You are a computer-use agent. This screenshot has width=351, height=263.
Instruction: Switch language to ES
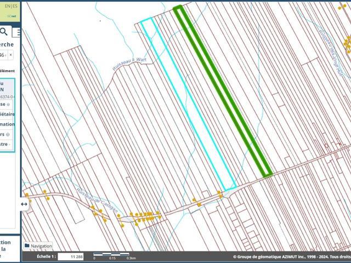(x=15, y=5)
